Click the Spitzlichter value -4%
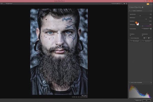 (x=150, y=14)
